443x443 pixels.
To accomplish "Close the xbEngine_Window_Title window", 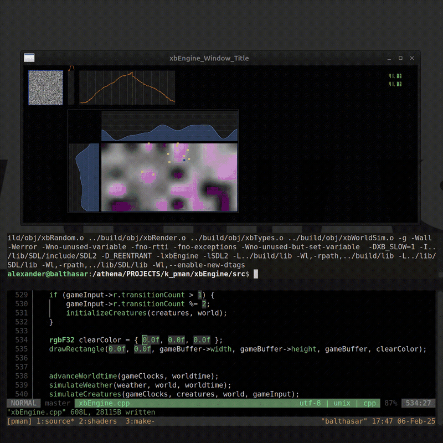I will [x=411, y=58].
